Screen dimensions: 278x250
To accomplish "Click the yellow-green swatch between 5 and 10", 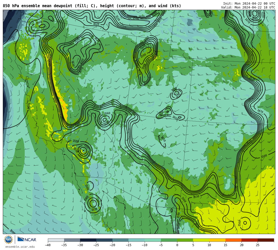I will point(201,240).
